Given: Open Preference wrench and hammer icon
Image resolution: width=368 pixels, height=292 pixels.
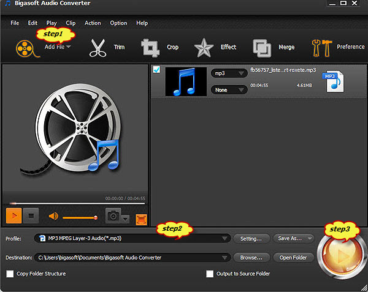Looking at the screenshot, I should point(322,48).
